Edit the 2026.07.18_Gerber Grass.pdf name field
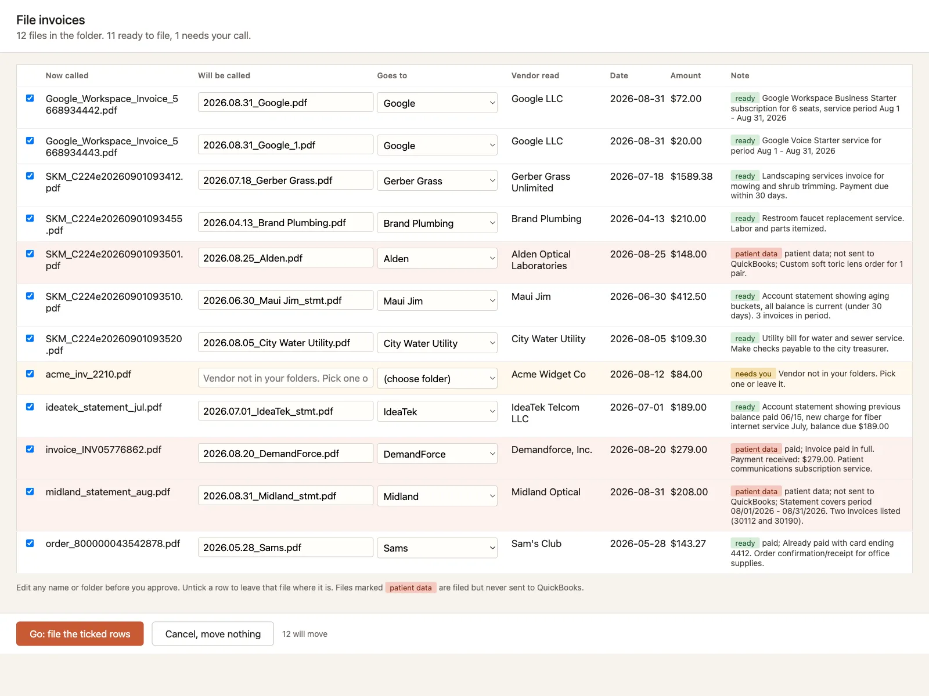The width and height of the screenshot is (929, 696). pos(286,180)
